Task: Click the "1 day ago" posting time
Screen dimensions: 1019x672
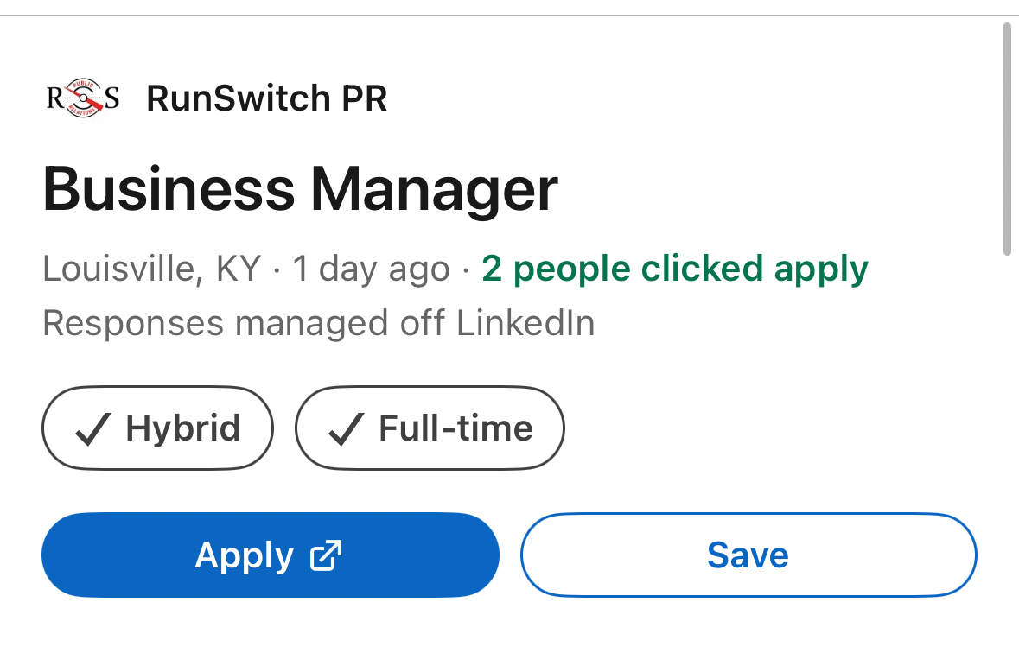Action: [371, 269]
